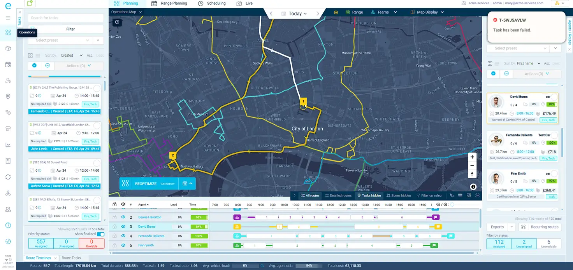
Task: Switch to Route Tasks bottom tab
Action: 71,258
